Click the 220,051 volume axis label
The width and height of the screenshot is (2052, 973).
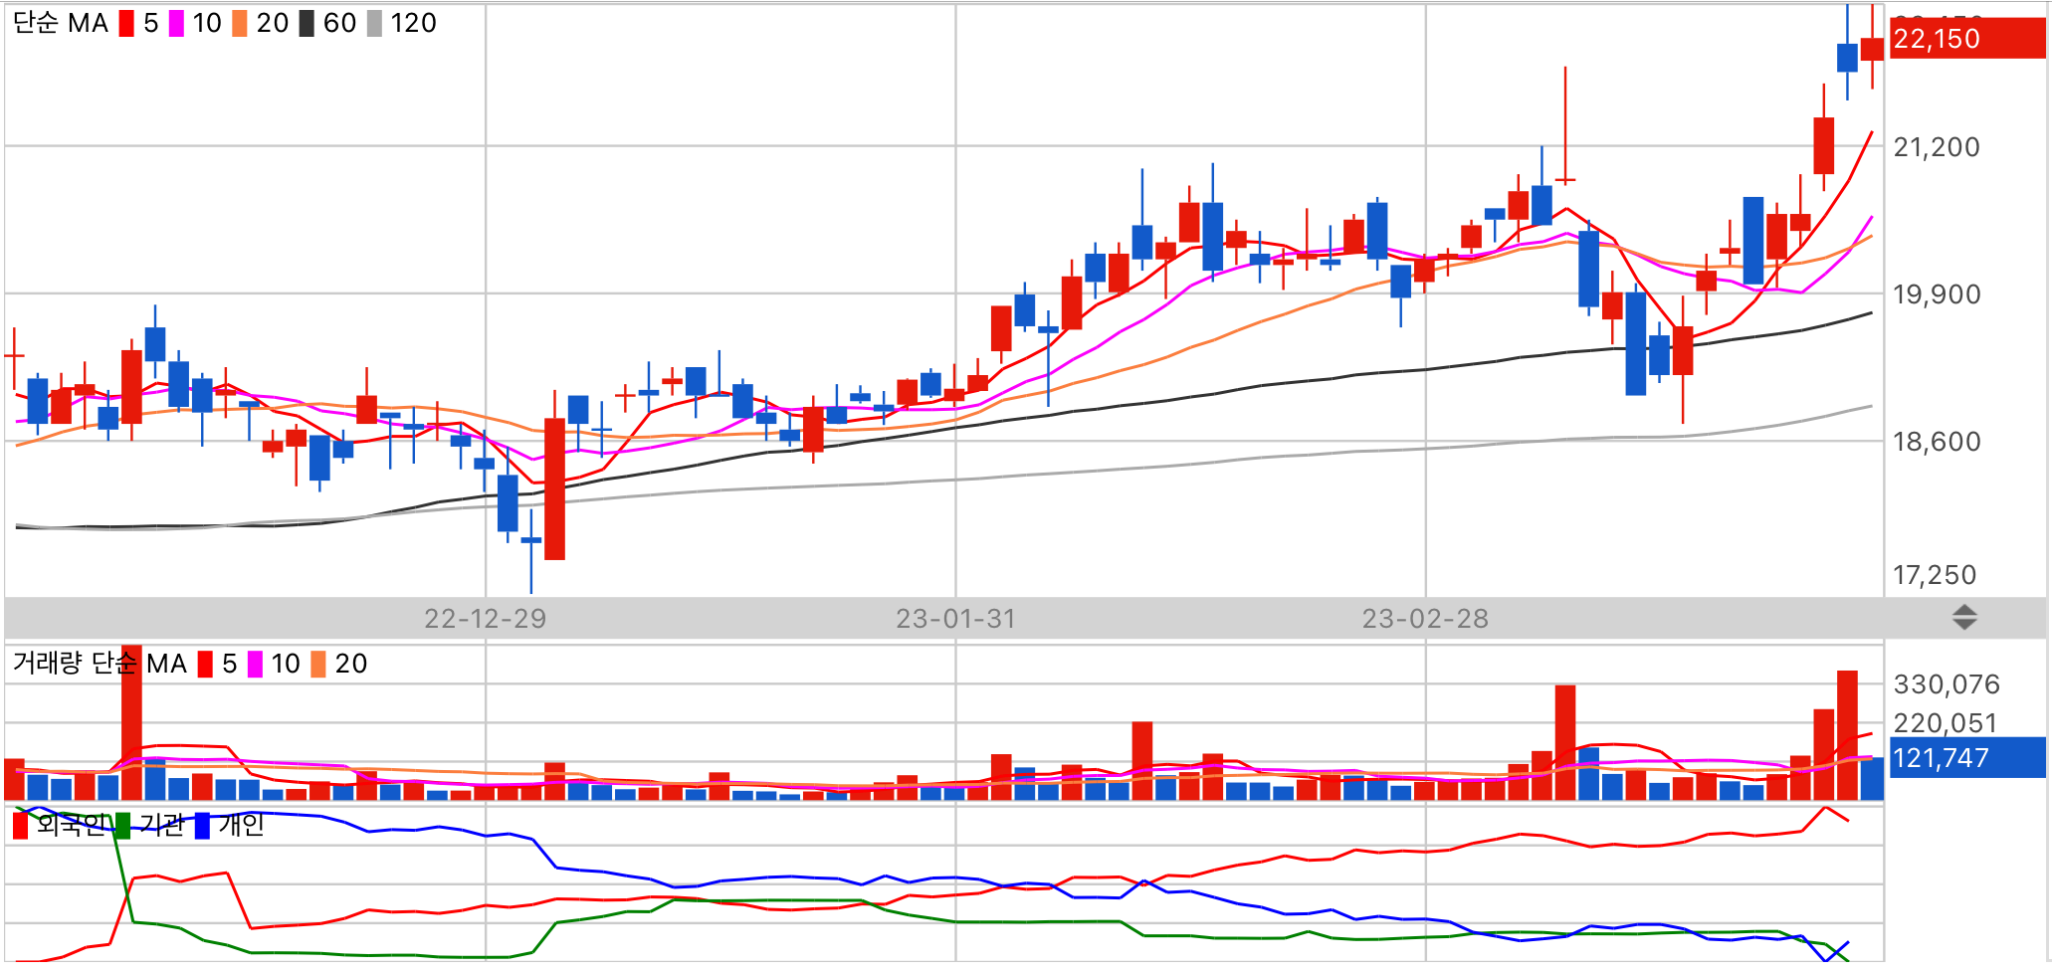pos(1946,723)
